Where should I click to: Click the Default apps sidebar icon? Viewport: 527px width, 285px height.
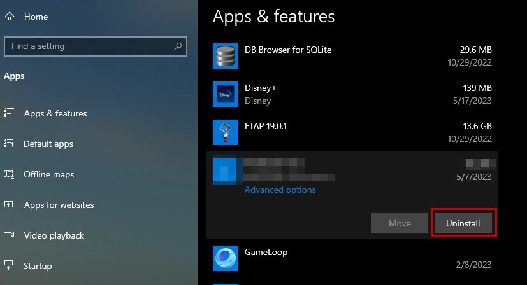click(9, 144)
